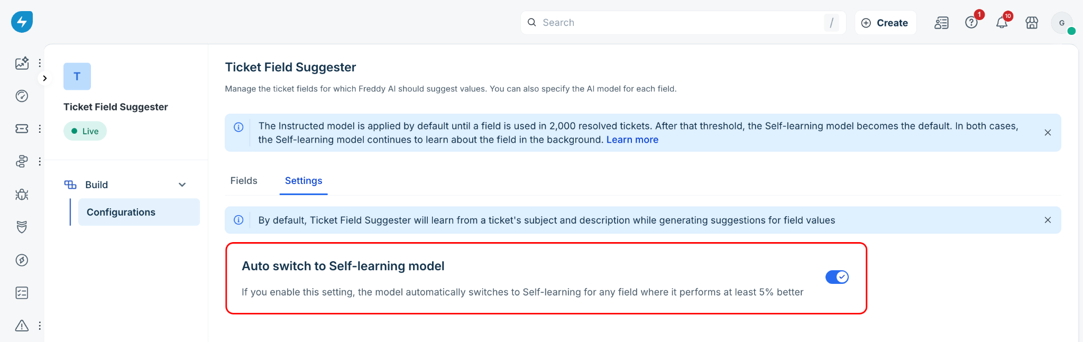Open the AI insights sidebar icon
The height and width of the screenshot is (342, 1083).
(x=22, y=63)
